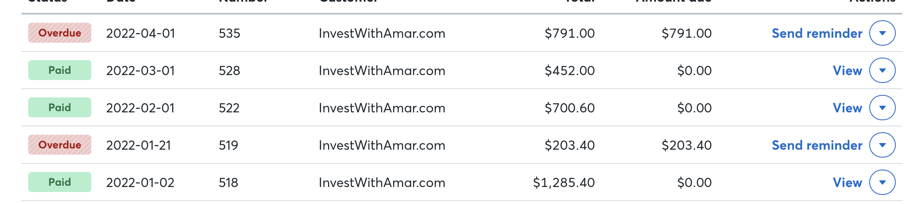Select customer name on invoice 535 row
Viewport: 924px width, 204px height.
[x=382, y=33]
